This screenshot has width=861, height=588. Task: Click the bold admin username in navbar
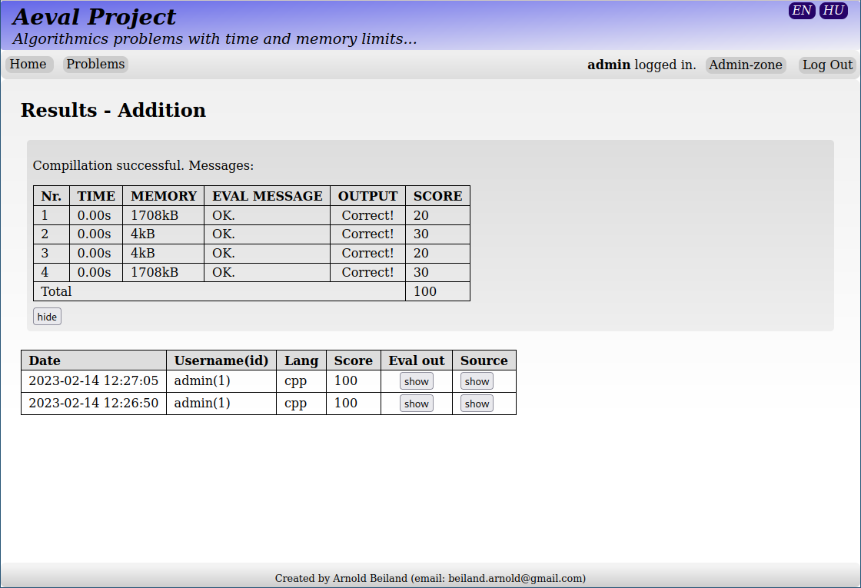tap(609, 65)
